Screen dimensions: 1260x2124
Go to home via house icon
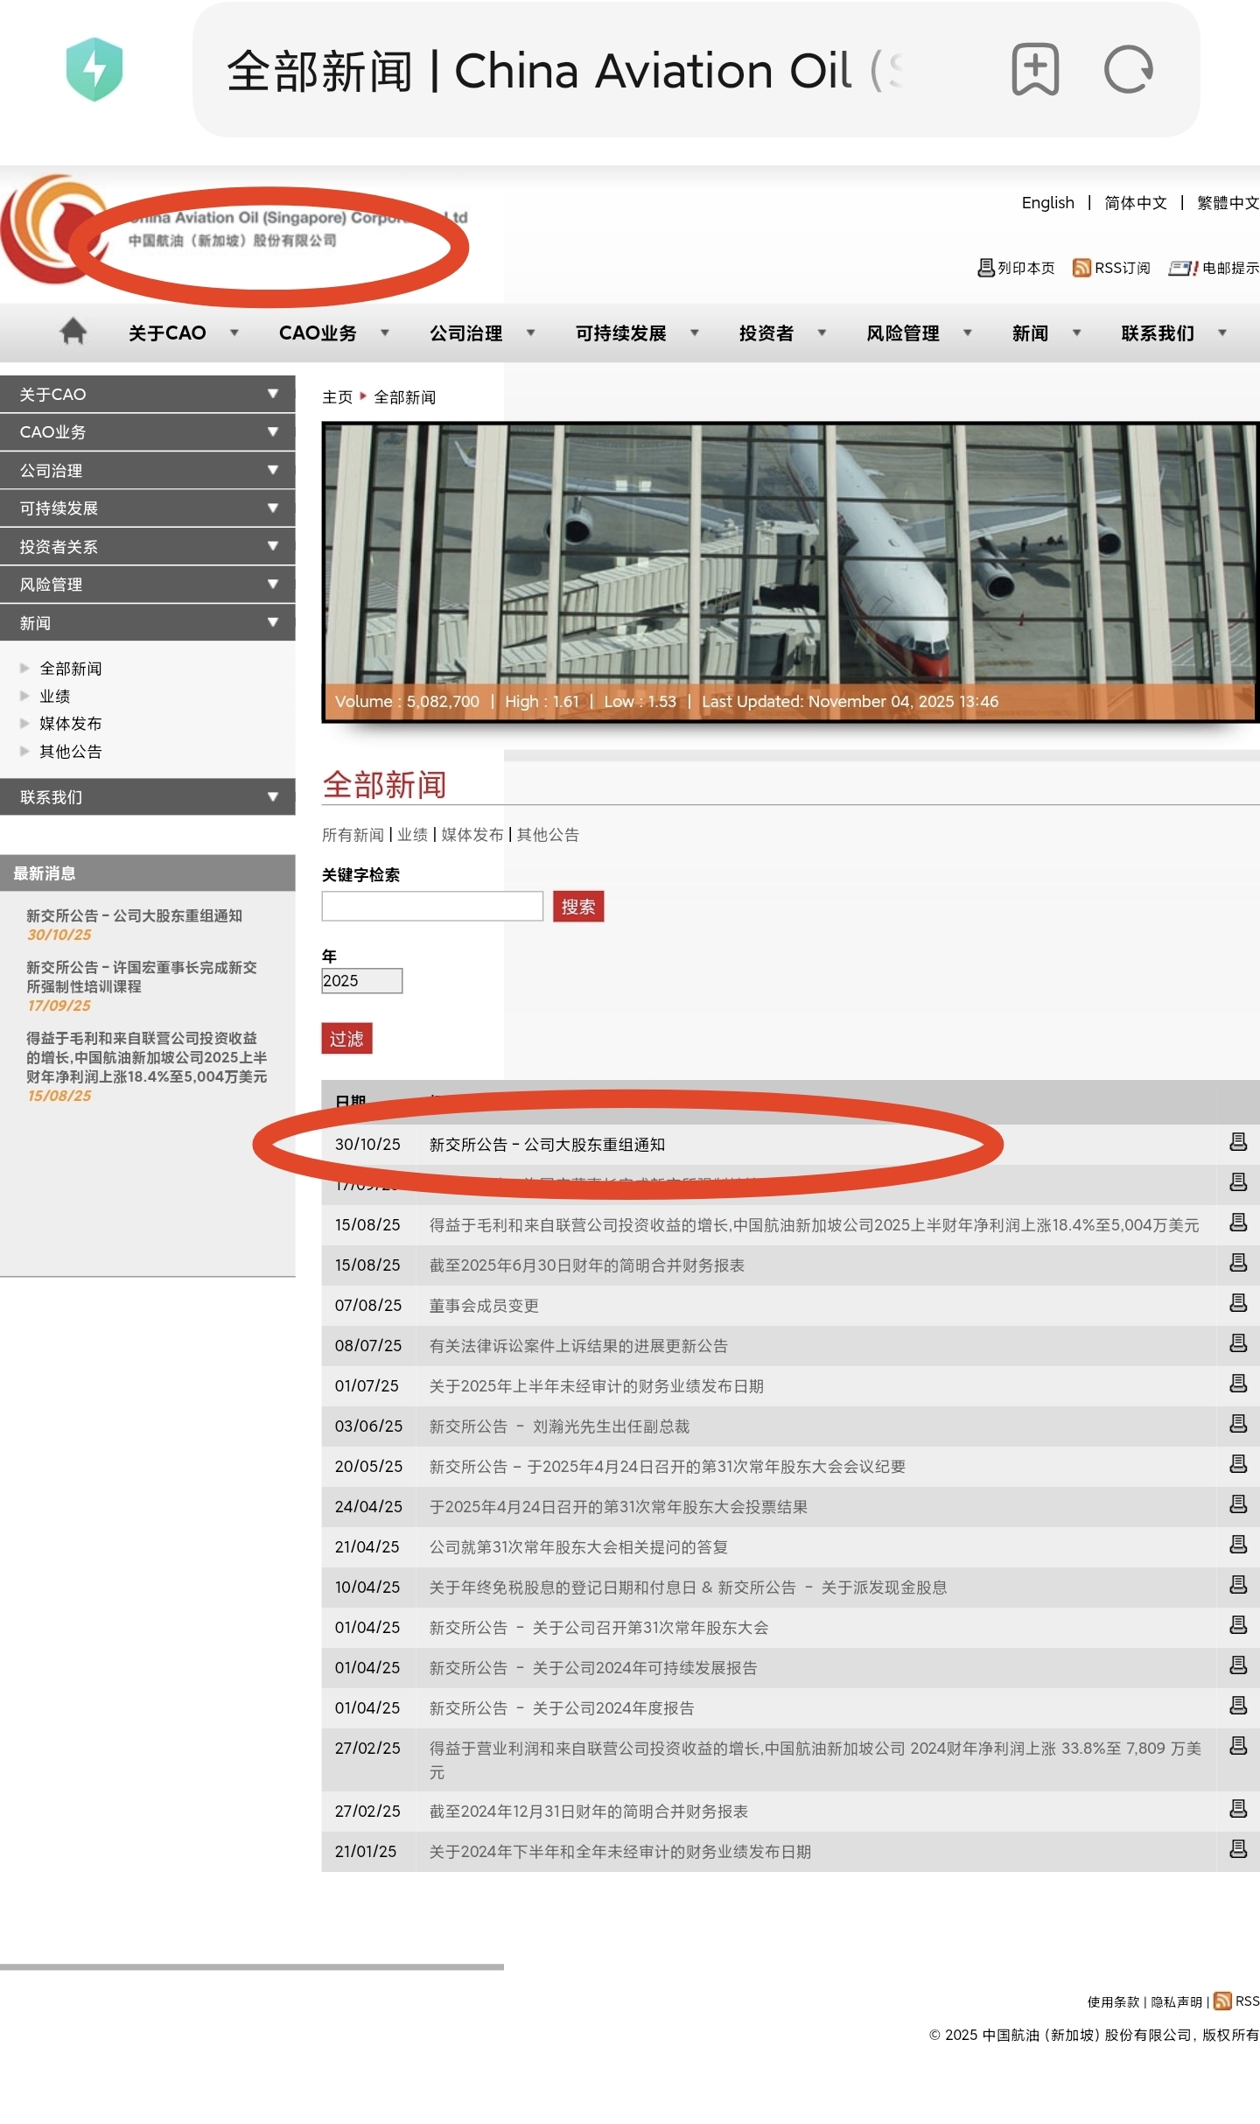(73, 332)
